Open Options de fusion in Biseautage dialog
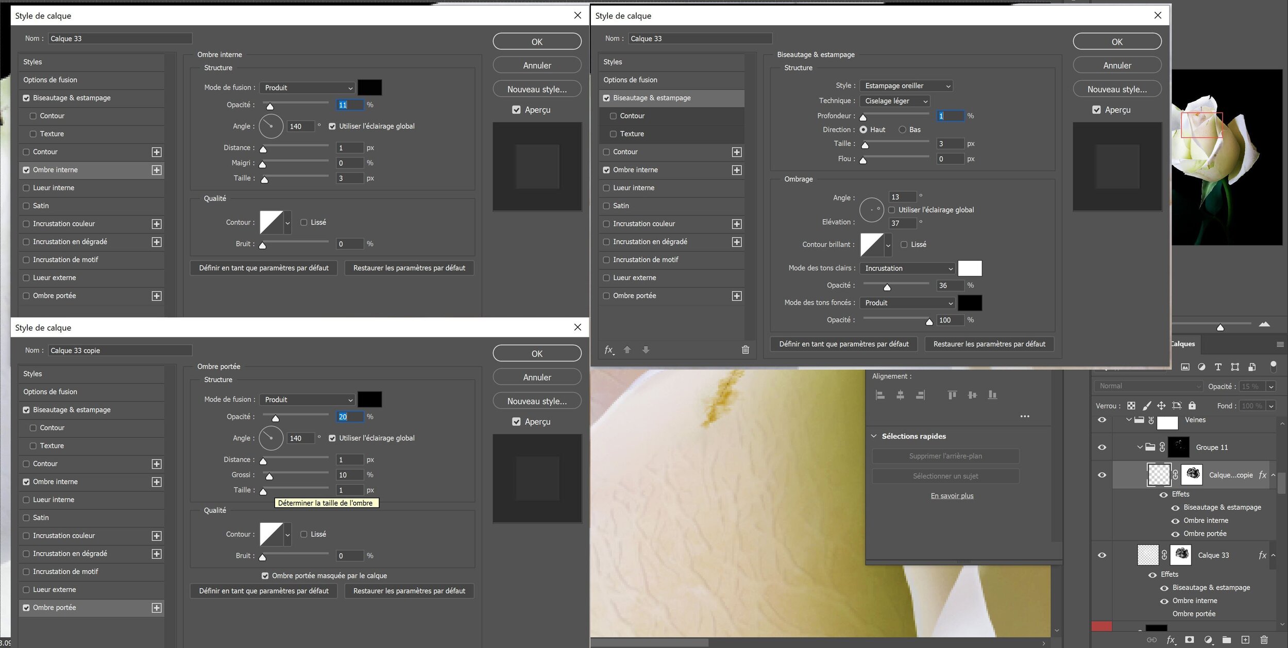The width and height of the screenshot is (1288, 648). pos(630,80)
